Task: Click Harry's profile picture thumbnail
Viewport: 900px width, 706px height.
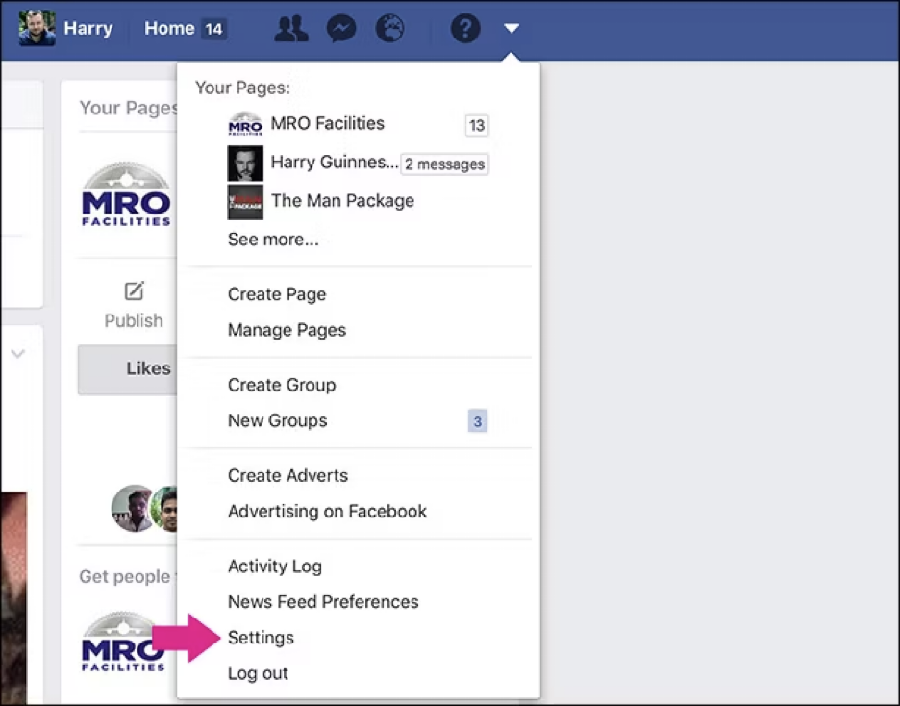Action: [37, 28]
